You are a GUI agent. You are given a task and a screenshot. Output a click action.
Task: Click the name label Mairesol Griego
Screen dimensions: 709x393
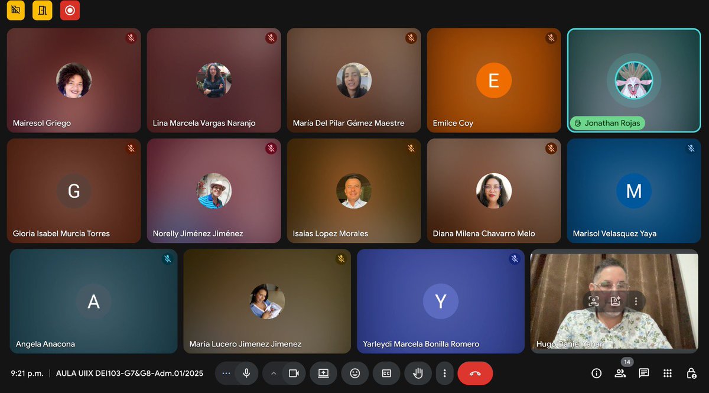click(x=42, y=124)
